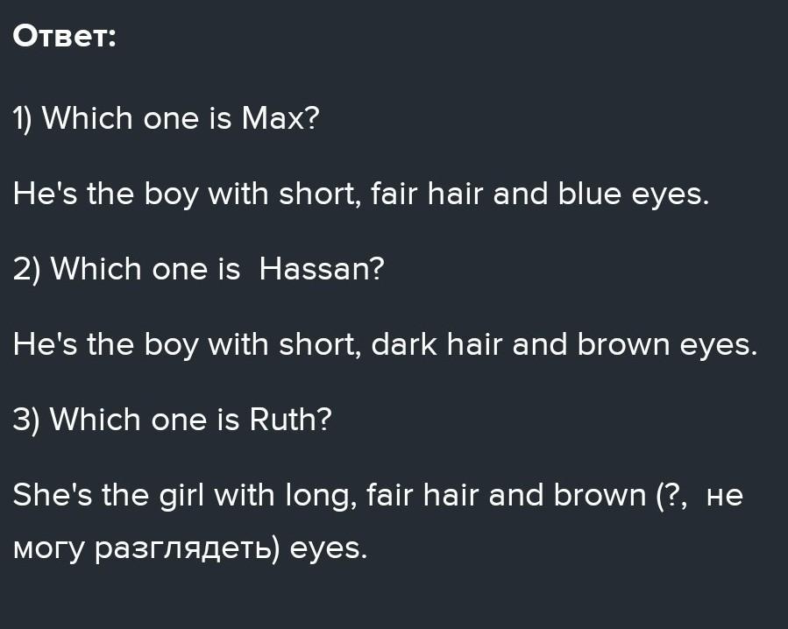Click the sentence about short, fair hair
The image size is (788, 629).
click(361, 194)
